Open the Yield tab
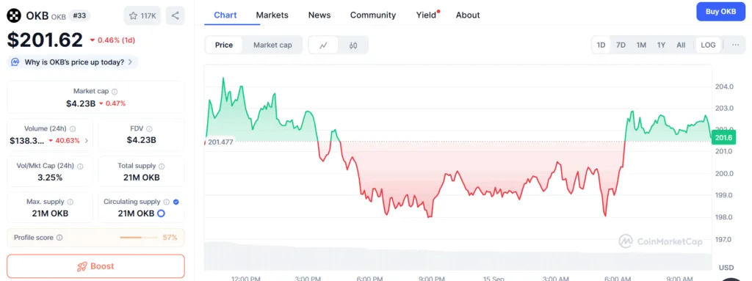This screenshot has height=281, width=752. point(427,15)
